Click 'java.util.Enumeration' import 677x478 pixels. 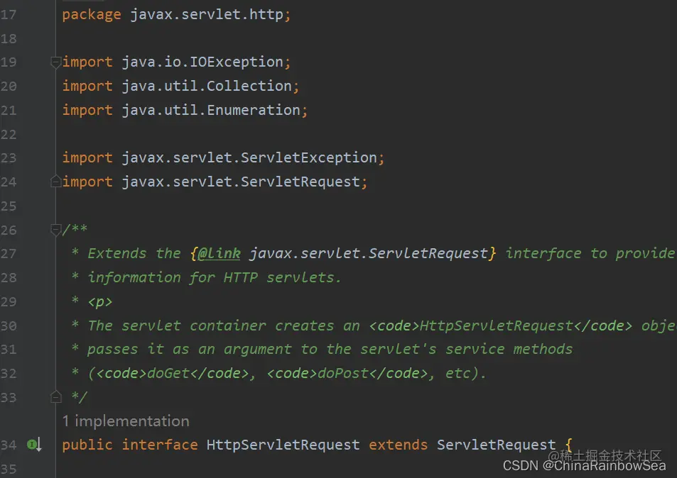(211, 111)
